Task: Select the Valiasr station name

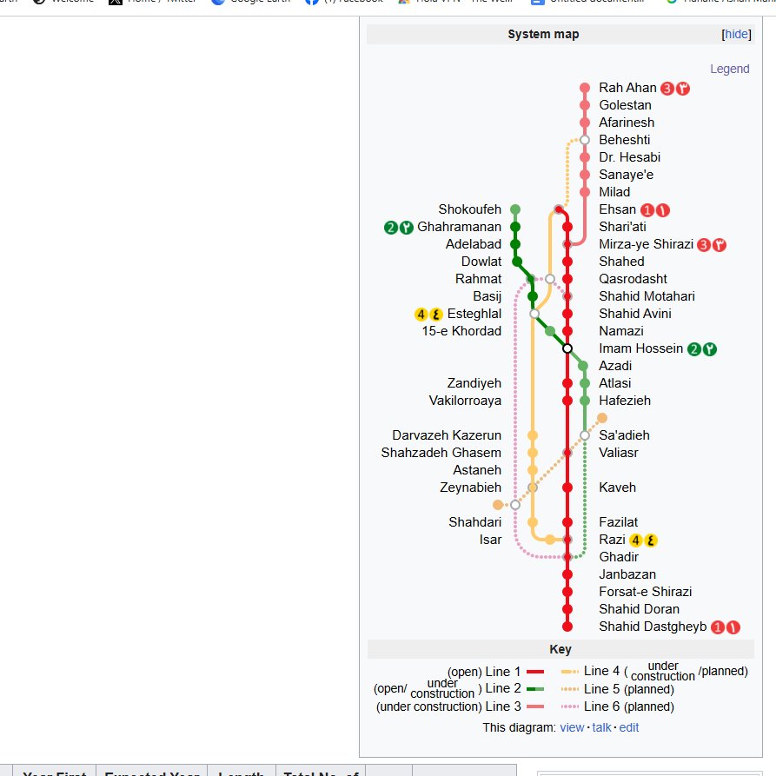Action: pyautogui.click(x=619, y=453)
